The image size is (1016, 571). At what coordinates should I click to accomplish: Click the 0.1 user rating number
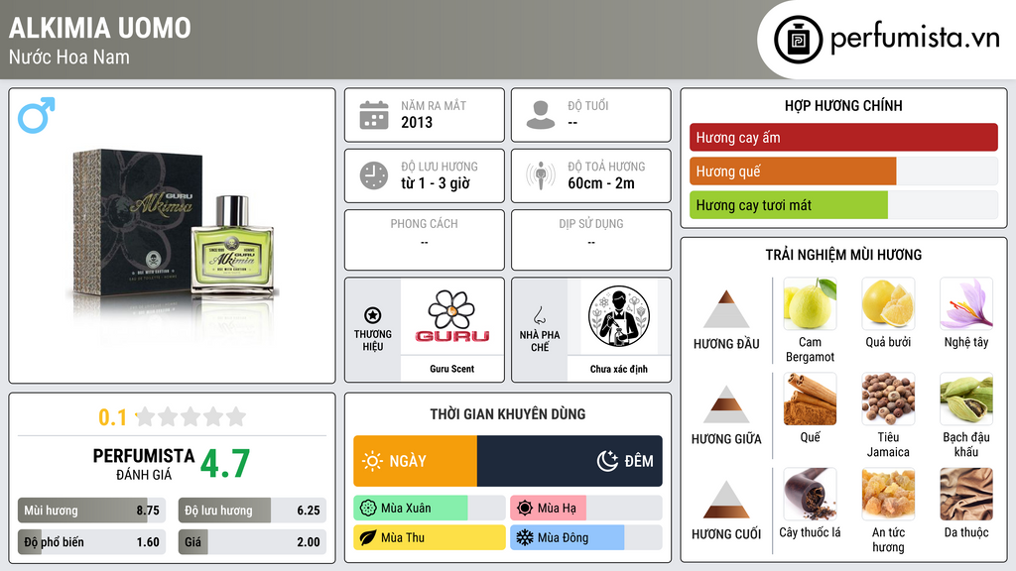tap(112, 417)
